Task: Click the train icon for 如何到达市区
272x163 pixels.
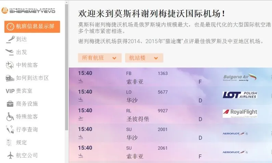Action: click(x=10, y=78)
